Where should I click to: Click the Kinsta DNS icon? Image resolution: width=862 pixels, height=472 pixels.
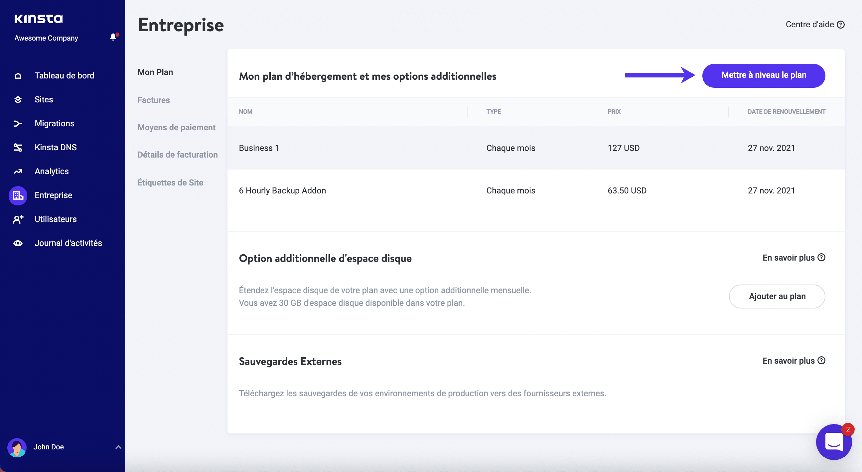pyautogui.click(x=18, y=148)
